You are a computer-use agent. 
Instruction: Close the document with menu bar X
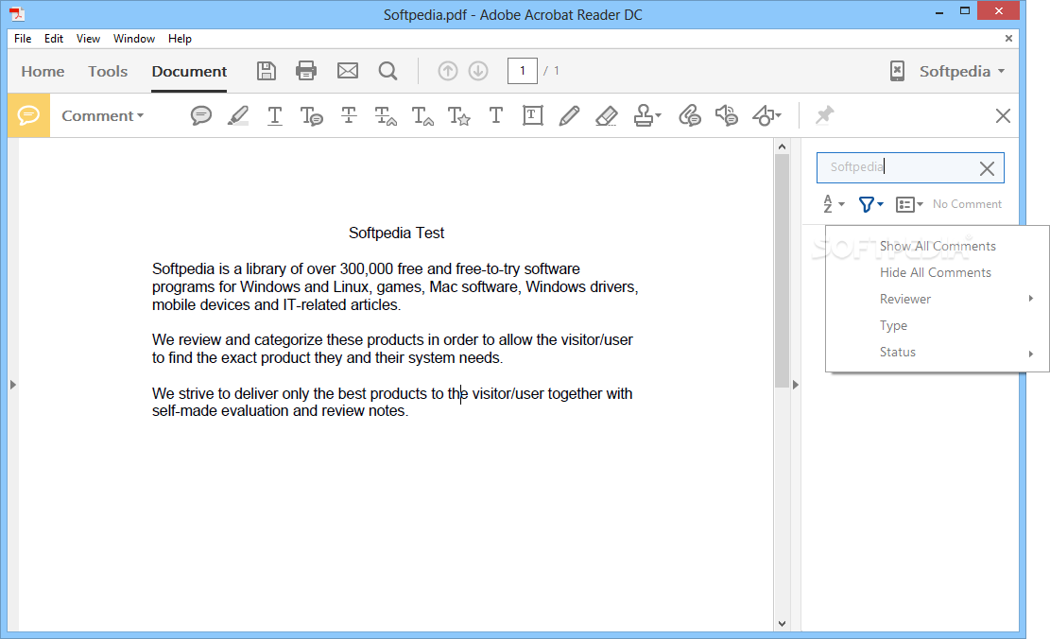coord(1008,39)
